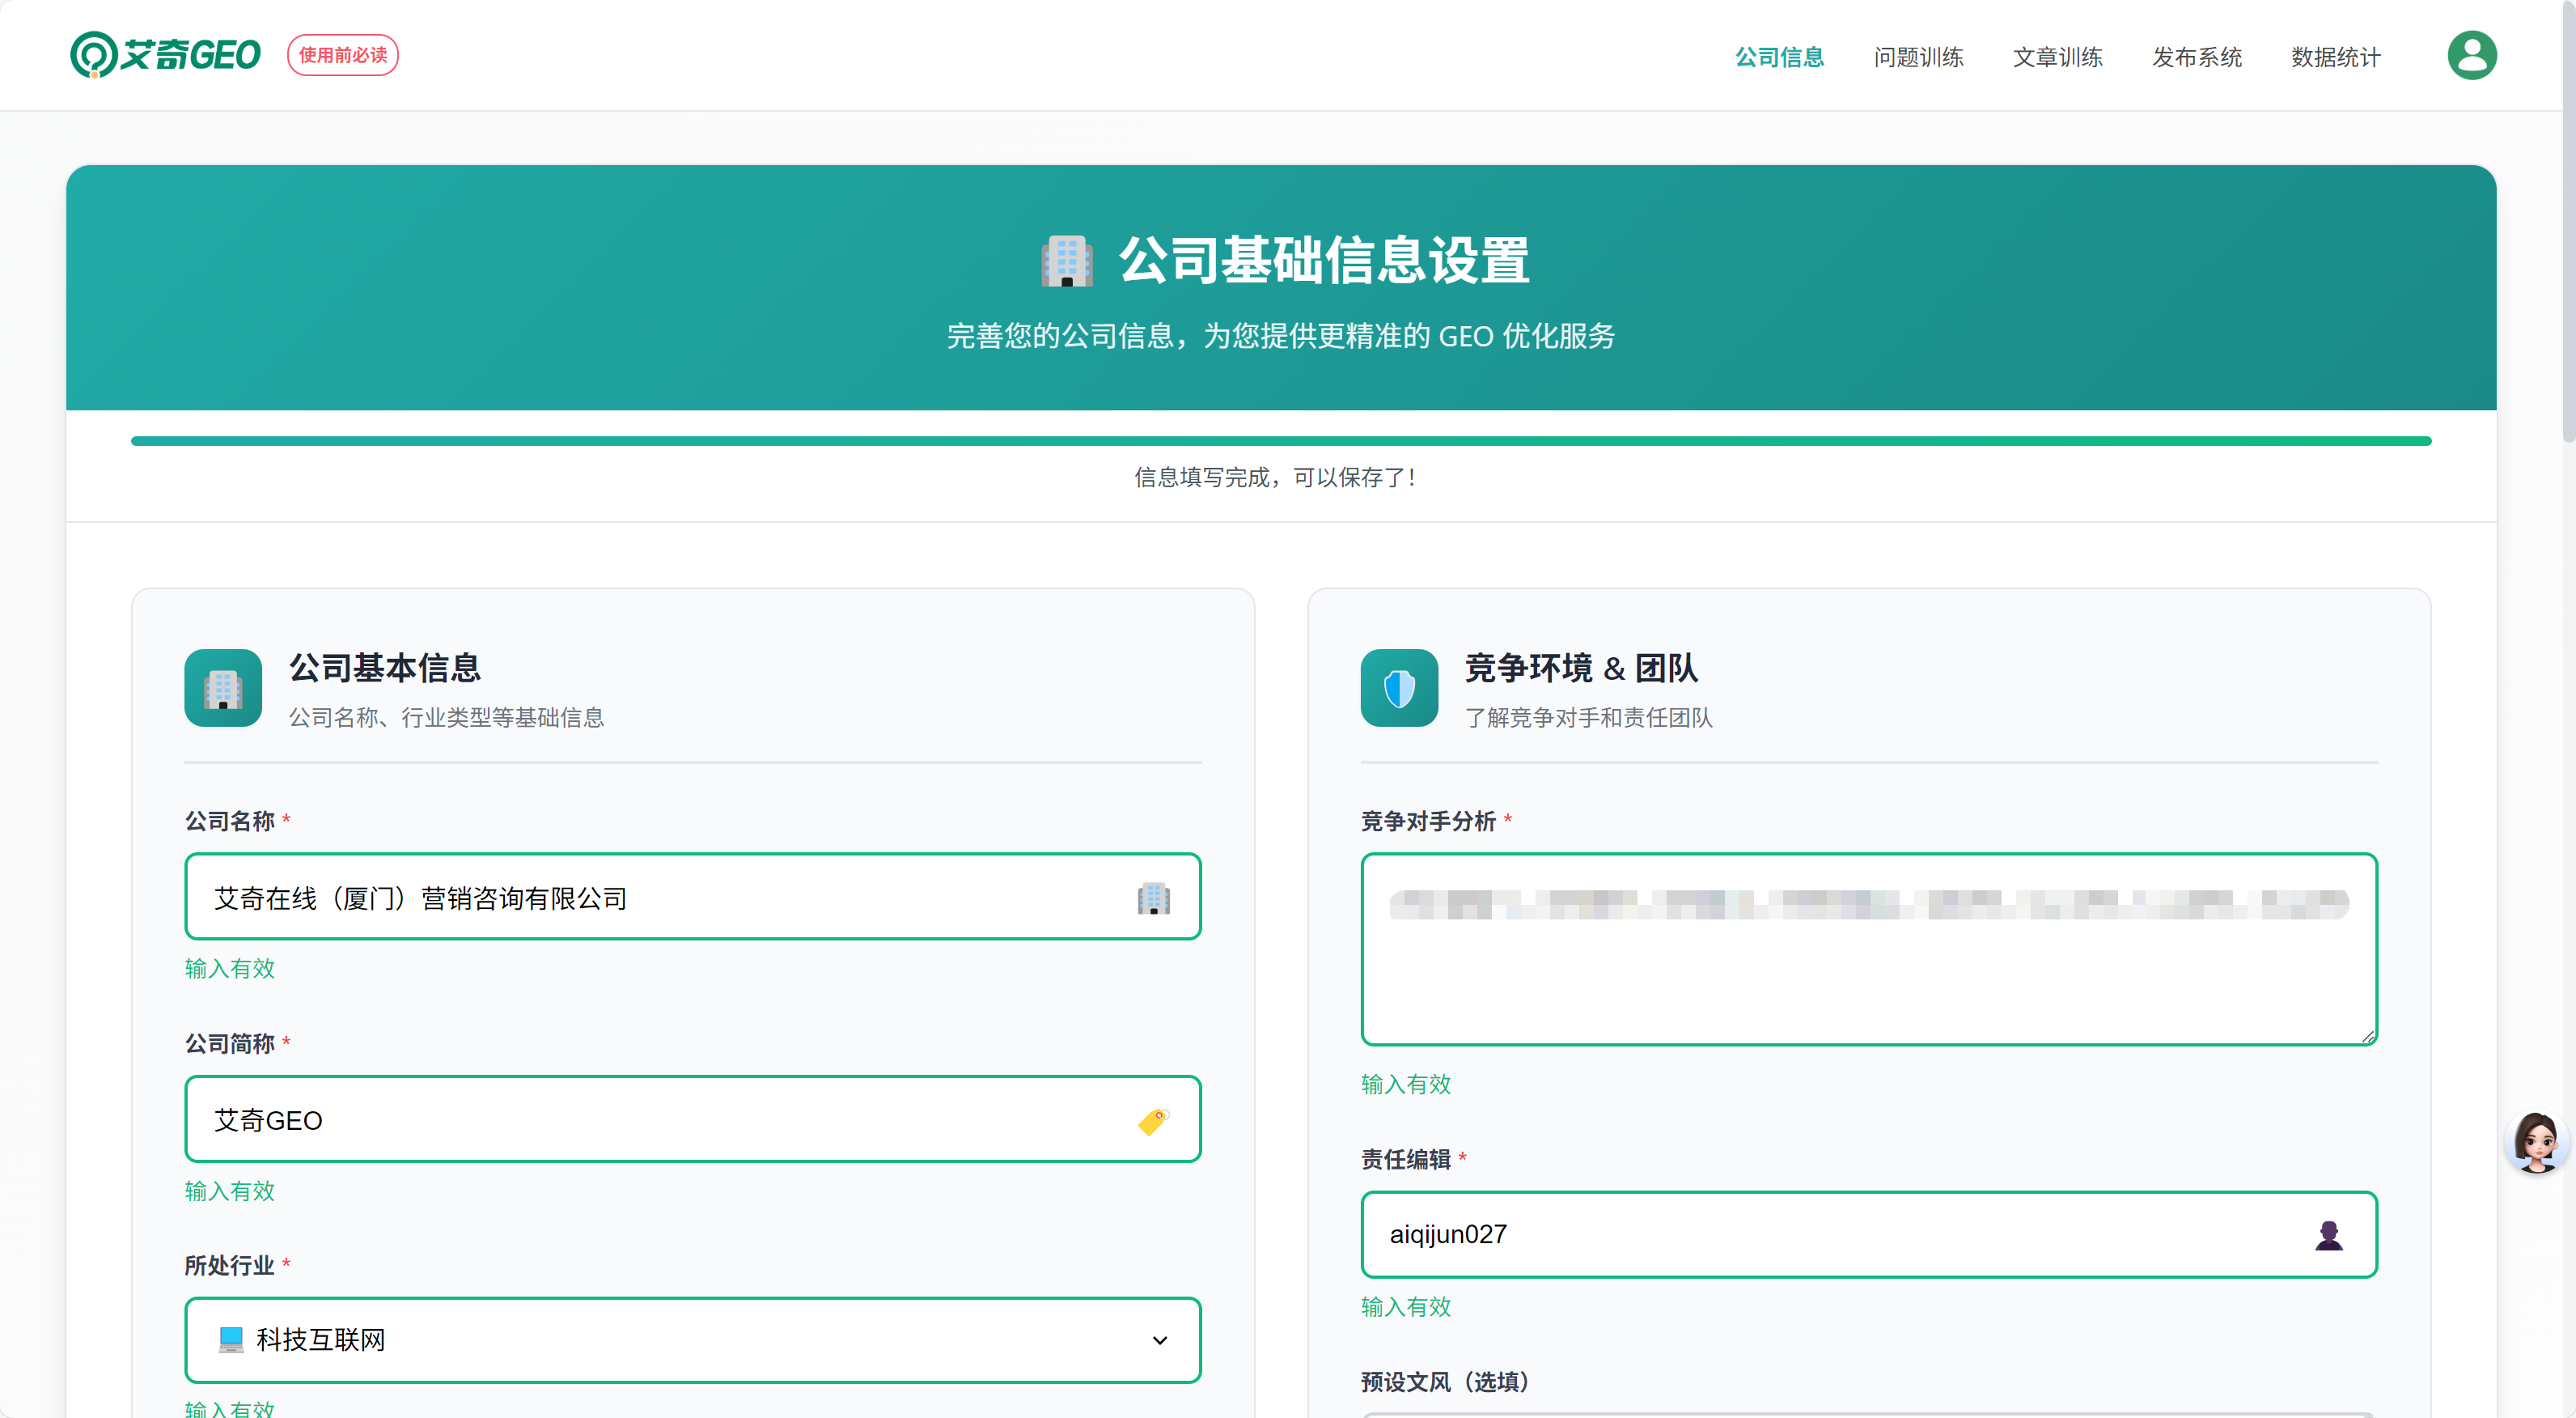Open the 文章训练 menu item
2576x1418 pixels.
point(2057,57)
